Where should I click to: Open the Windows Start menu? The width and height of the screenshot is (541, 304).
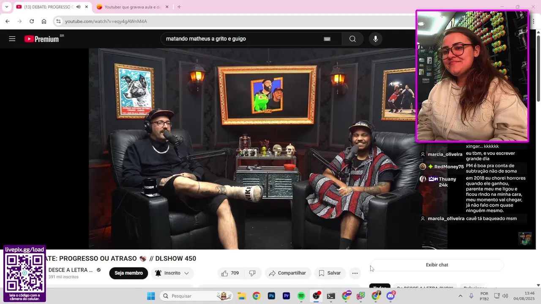click(x=151, y=296)
